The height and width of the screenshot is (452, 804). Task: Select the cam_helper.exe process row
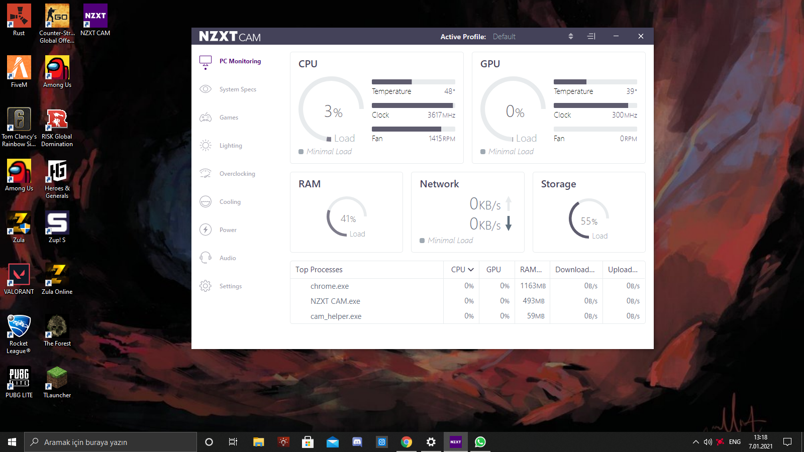[x=468, y=316]
